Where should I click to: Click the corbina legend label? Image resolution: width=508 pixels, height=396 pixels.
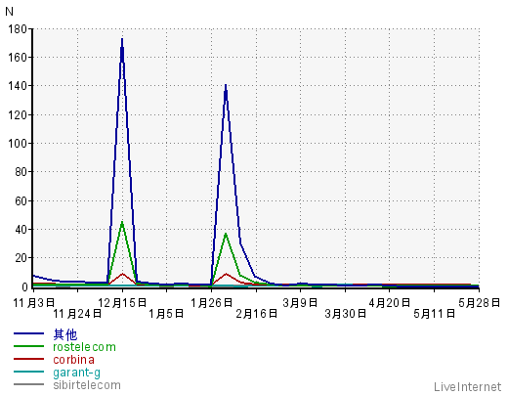coord(74,360)
